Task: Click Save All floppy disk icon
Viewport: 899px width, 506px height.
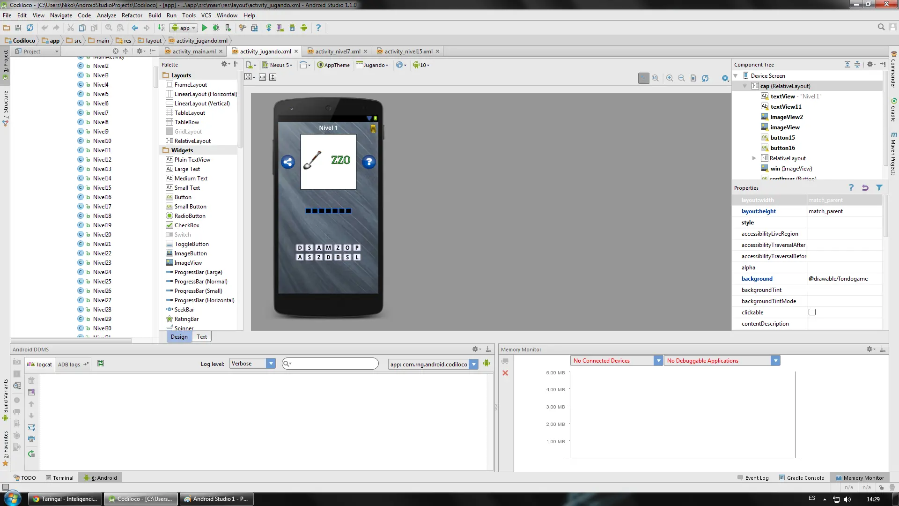Action: click(18, 28)
